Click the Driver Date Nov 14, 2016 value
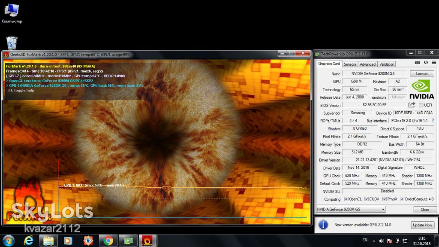Image resolution: width=439 pixels, height=247 pixels. pyautogui.click(x=358, y=168)
